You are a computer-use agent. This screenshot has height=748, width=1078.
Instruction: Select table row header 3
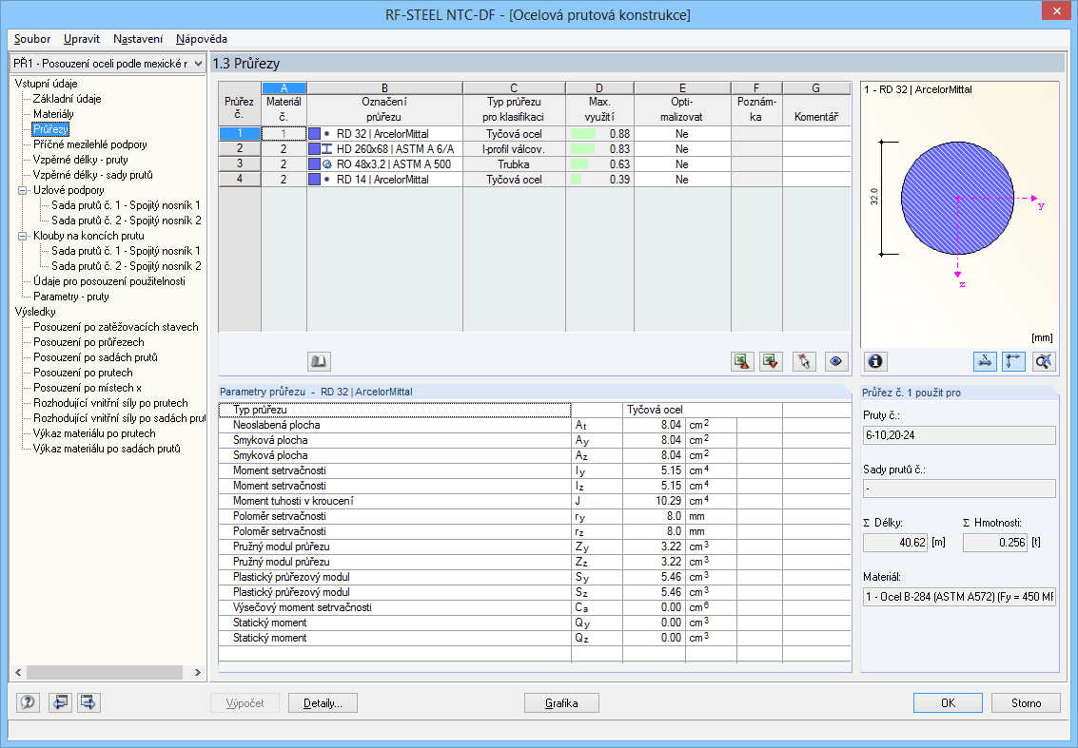[239, 163]
